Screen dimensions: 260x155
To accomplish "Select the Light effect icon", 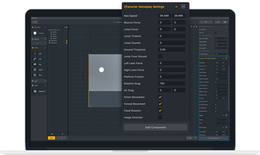I will pos(35,54).
